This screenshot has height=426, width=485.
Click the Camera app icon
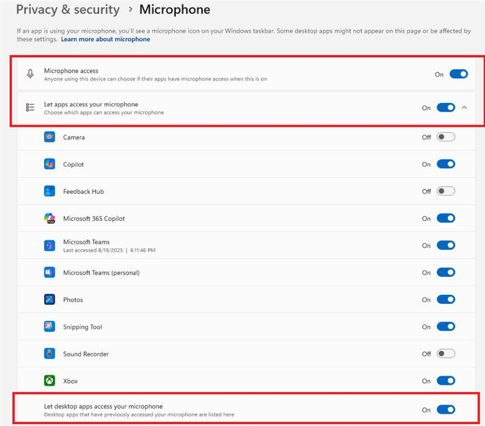[x=50, y=137]
